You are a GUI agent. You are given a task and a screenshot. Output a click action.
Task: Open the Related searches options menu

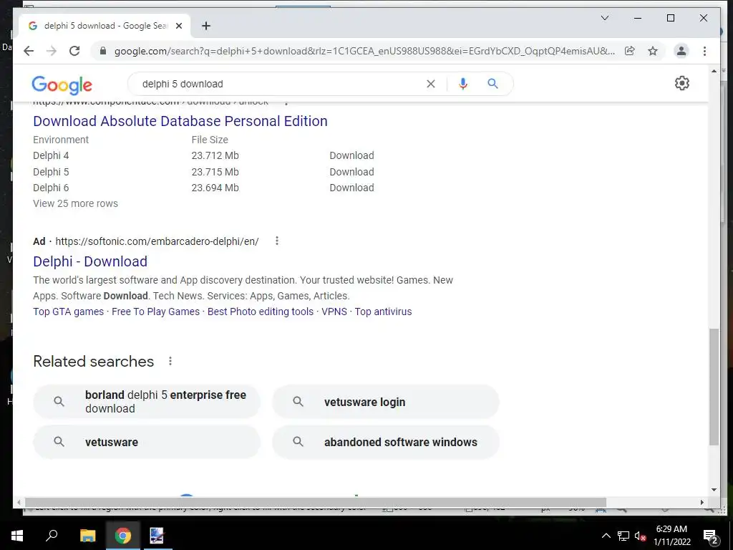170,361
